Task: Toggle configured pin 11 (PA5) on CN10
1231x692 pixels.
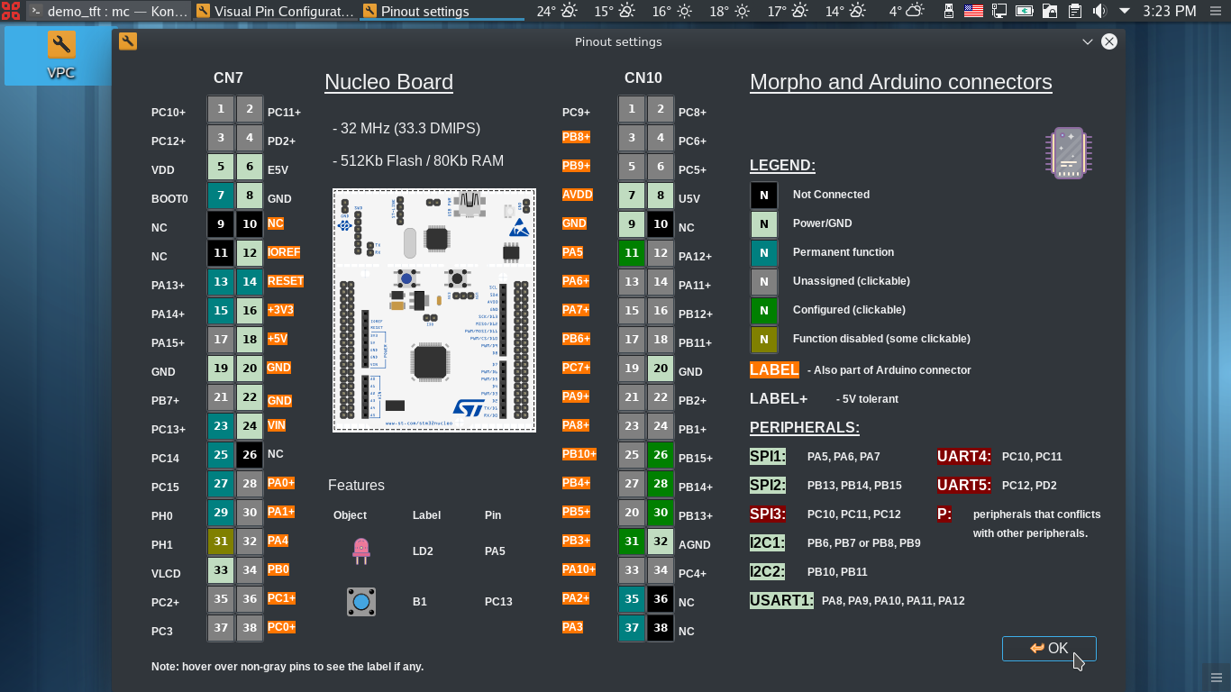Action: tap(632, 253)
